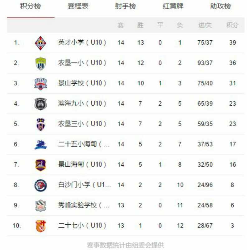Click the 二十七小 orange shield logo
Screen dimensions: 247x250
(41, 226)
